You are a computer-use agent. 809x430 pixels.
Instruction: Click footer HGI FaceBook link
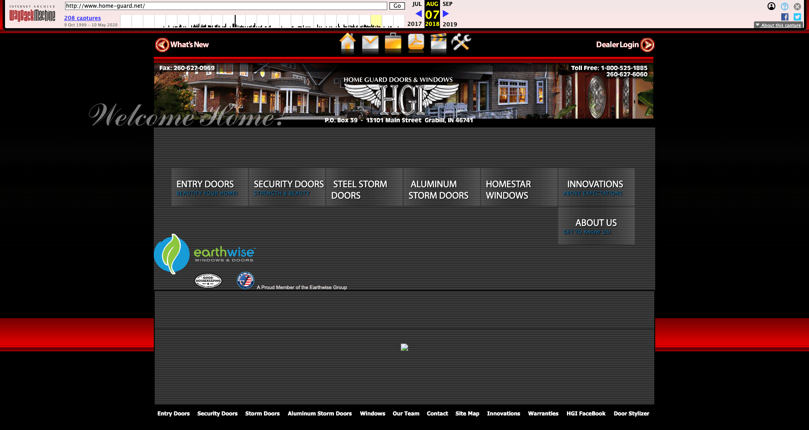(x=586, y=414)
